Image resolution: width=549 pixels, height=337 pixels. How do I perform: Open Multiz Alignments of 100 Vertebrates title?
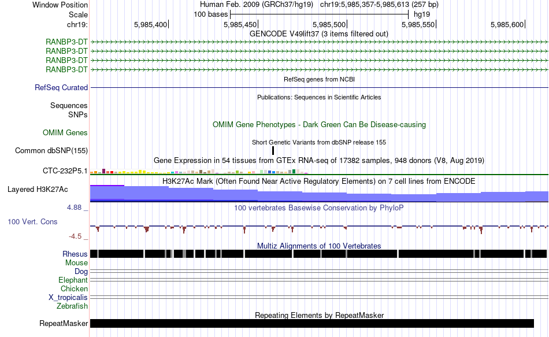point(319,246)
